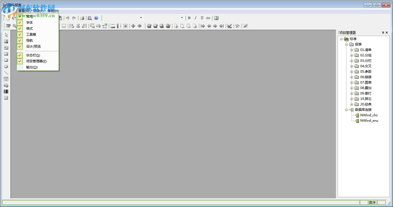Expand the 02.分组 folder
The height and width of the screenshot is (207, 393).
click(x=352, y=55)
